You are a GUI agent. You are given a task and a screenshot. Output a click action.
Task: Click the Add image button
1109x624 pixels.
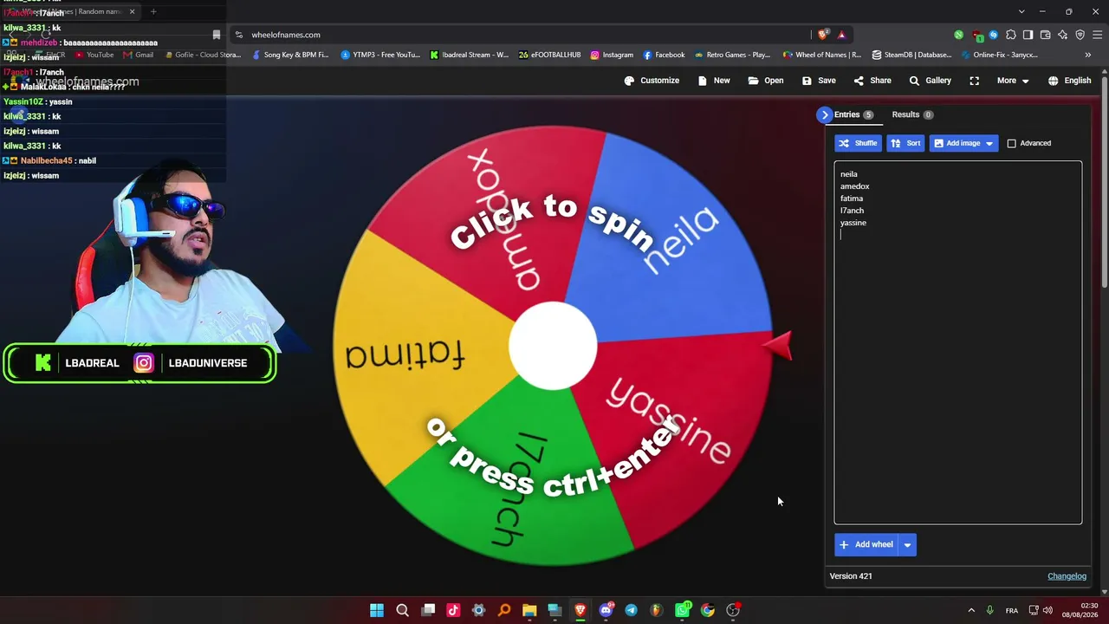955,143
